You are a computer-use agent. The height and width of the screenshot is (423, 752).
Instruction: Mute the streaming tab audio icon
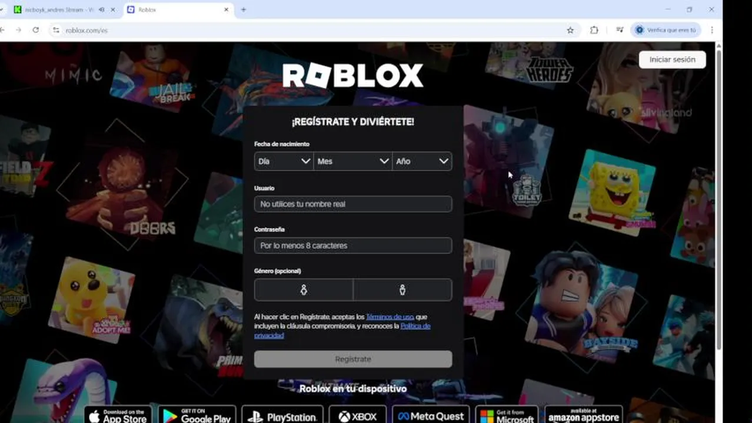102,9
